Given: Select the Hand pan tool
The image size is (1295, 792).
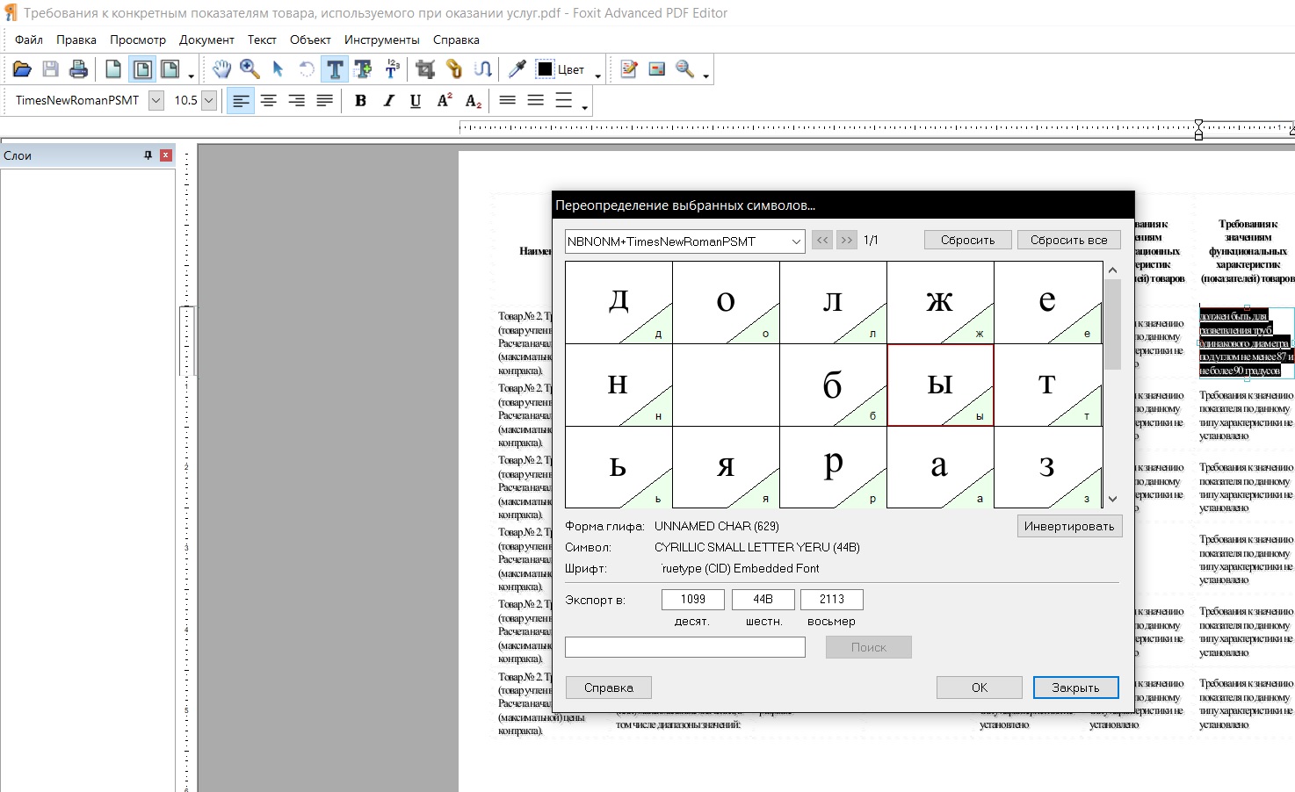Looking at the screenshot, I should click(222, 69).
